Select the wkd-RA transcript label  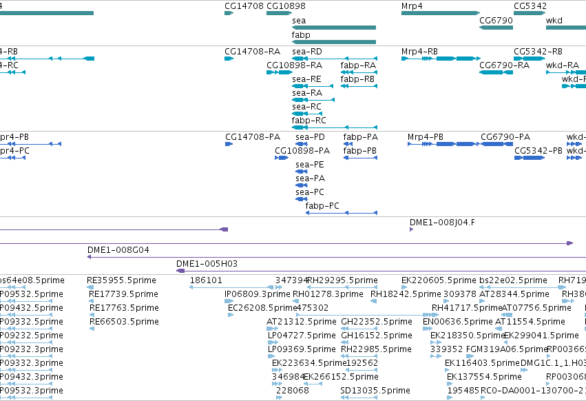click(562, 65)
